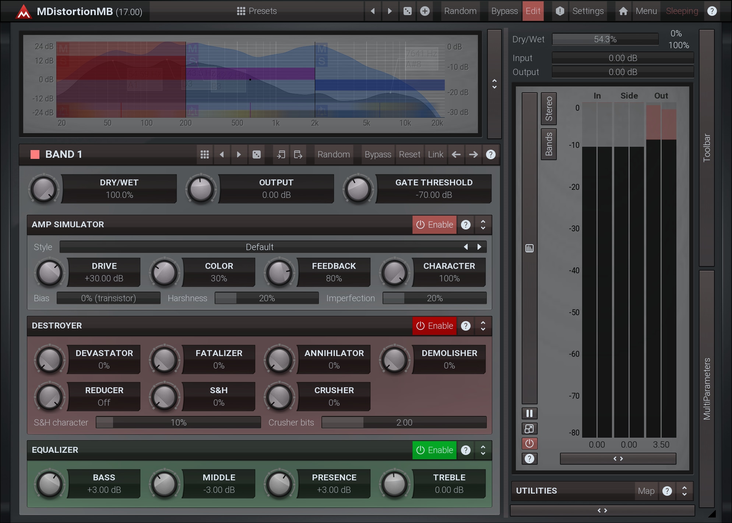Open the Settings menu

click(x=588, y=11)
